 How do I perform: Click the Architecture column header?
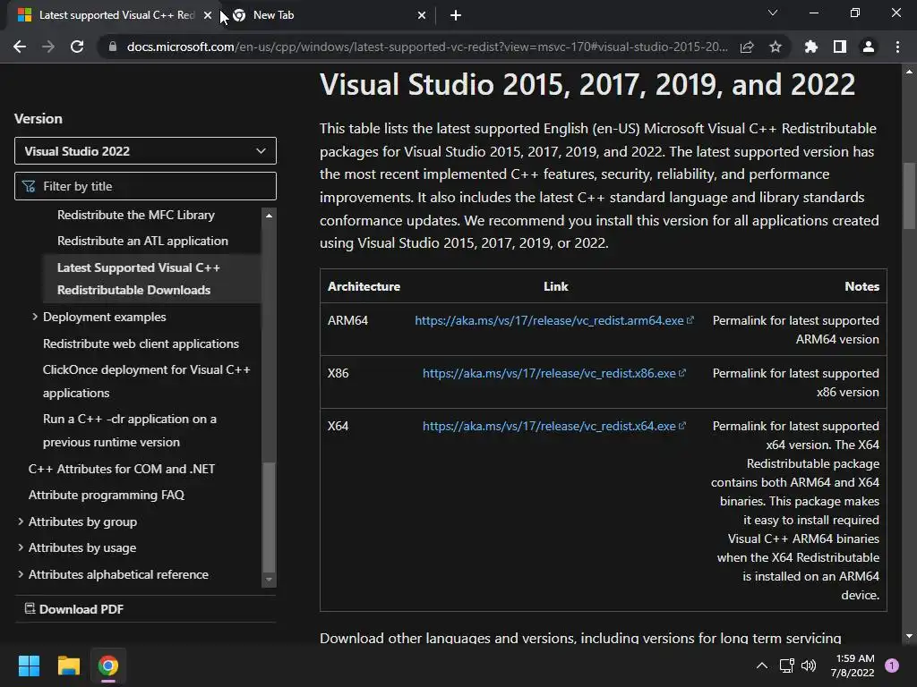(364, 286)
